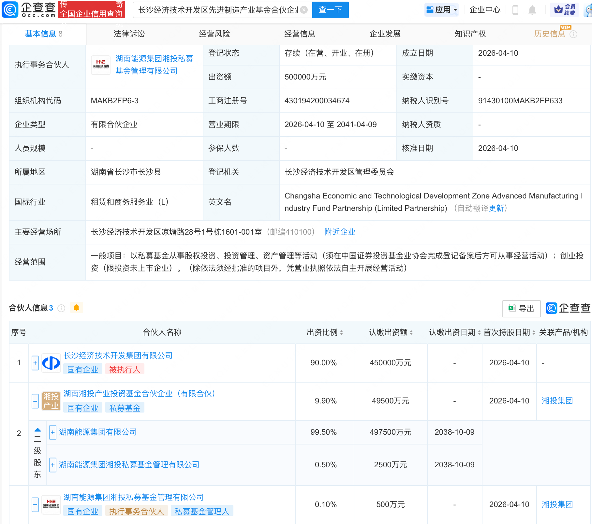Clear the search box with the X icon
592x524 pixels.
[x=304, y=10]
